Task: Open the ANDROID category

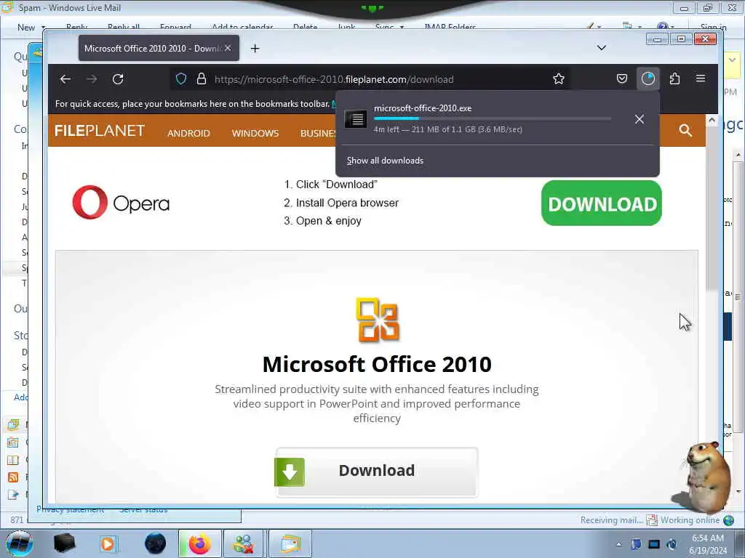Action: [x=188, y=134]
